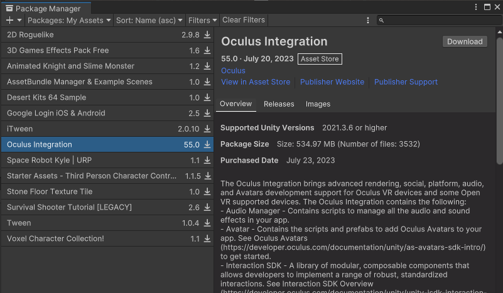Switch to the Overview tab
Image resolution: width=503 pixels, height=293 pixels.
235,104
